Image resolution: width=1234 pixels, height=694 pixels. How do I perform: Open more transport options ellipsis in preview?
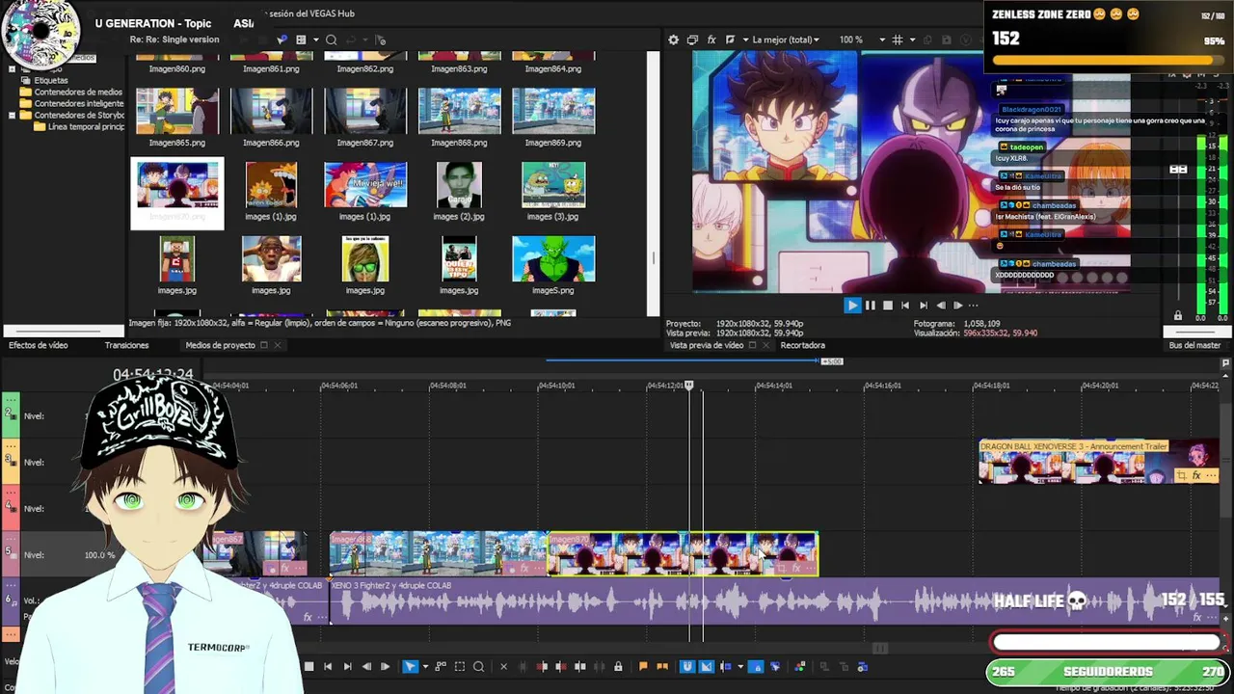(x=973, y=305)
